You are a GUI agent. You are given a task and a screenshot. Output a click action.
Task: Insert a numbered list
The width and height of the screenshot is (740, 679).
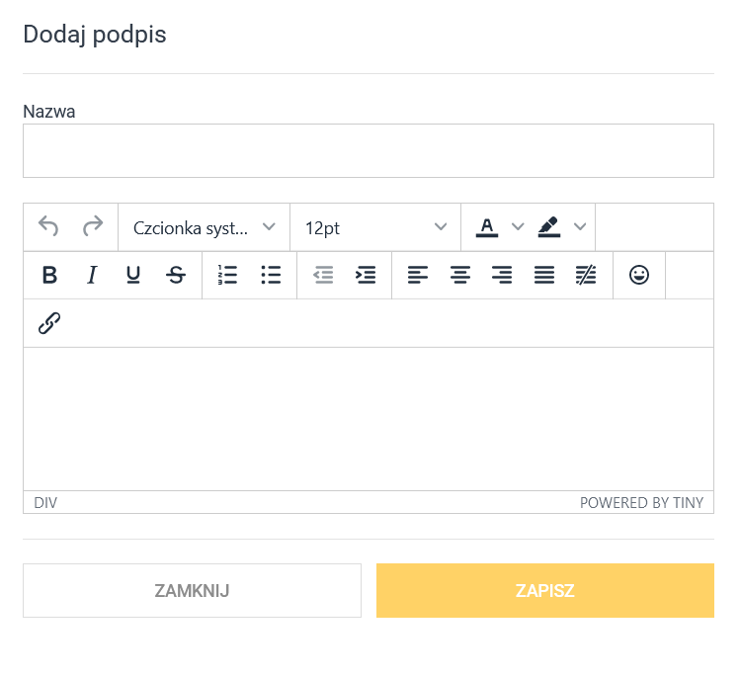(x=228, y=276)
